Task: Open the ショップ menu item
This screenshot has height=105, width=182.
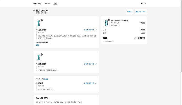Action: 47,4
